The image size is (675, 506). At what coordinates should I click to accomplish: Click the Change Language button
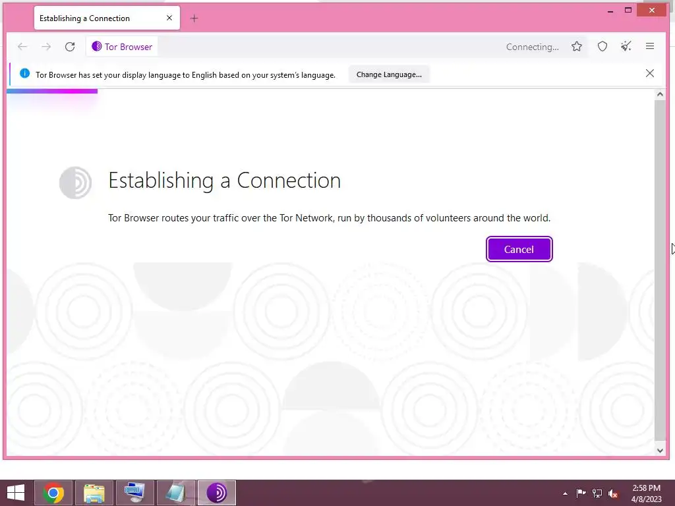click(x=389, y=74)
